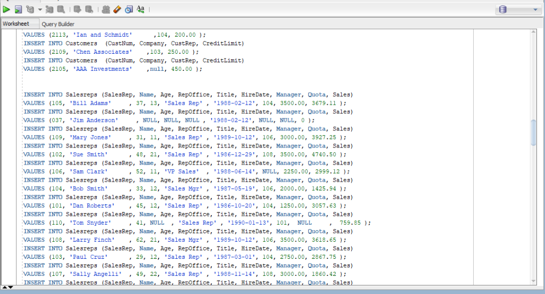Click the quota value 2250.00

tap(295, 171)
